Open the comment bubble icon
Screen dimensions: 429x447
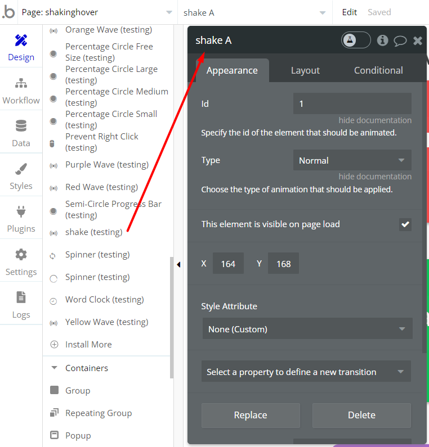[x=400, y=41]
